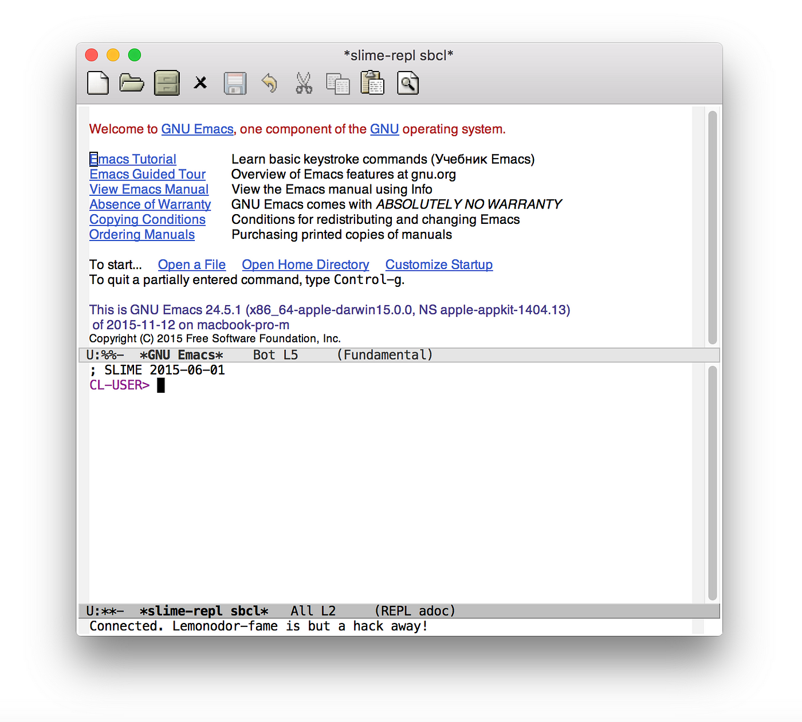Open Absence of Warranty link
The width and height of the screenshot is (802, 722).
150,204
